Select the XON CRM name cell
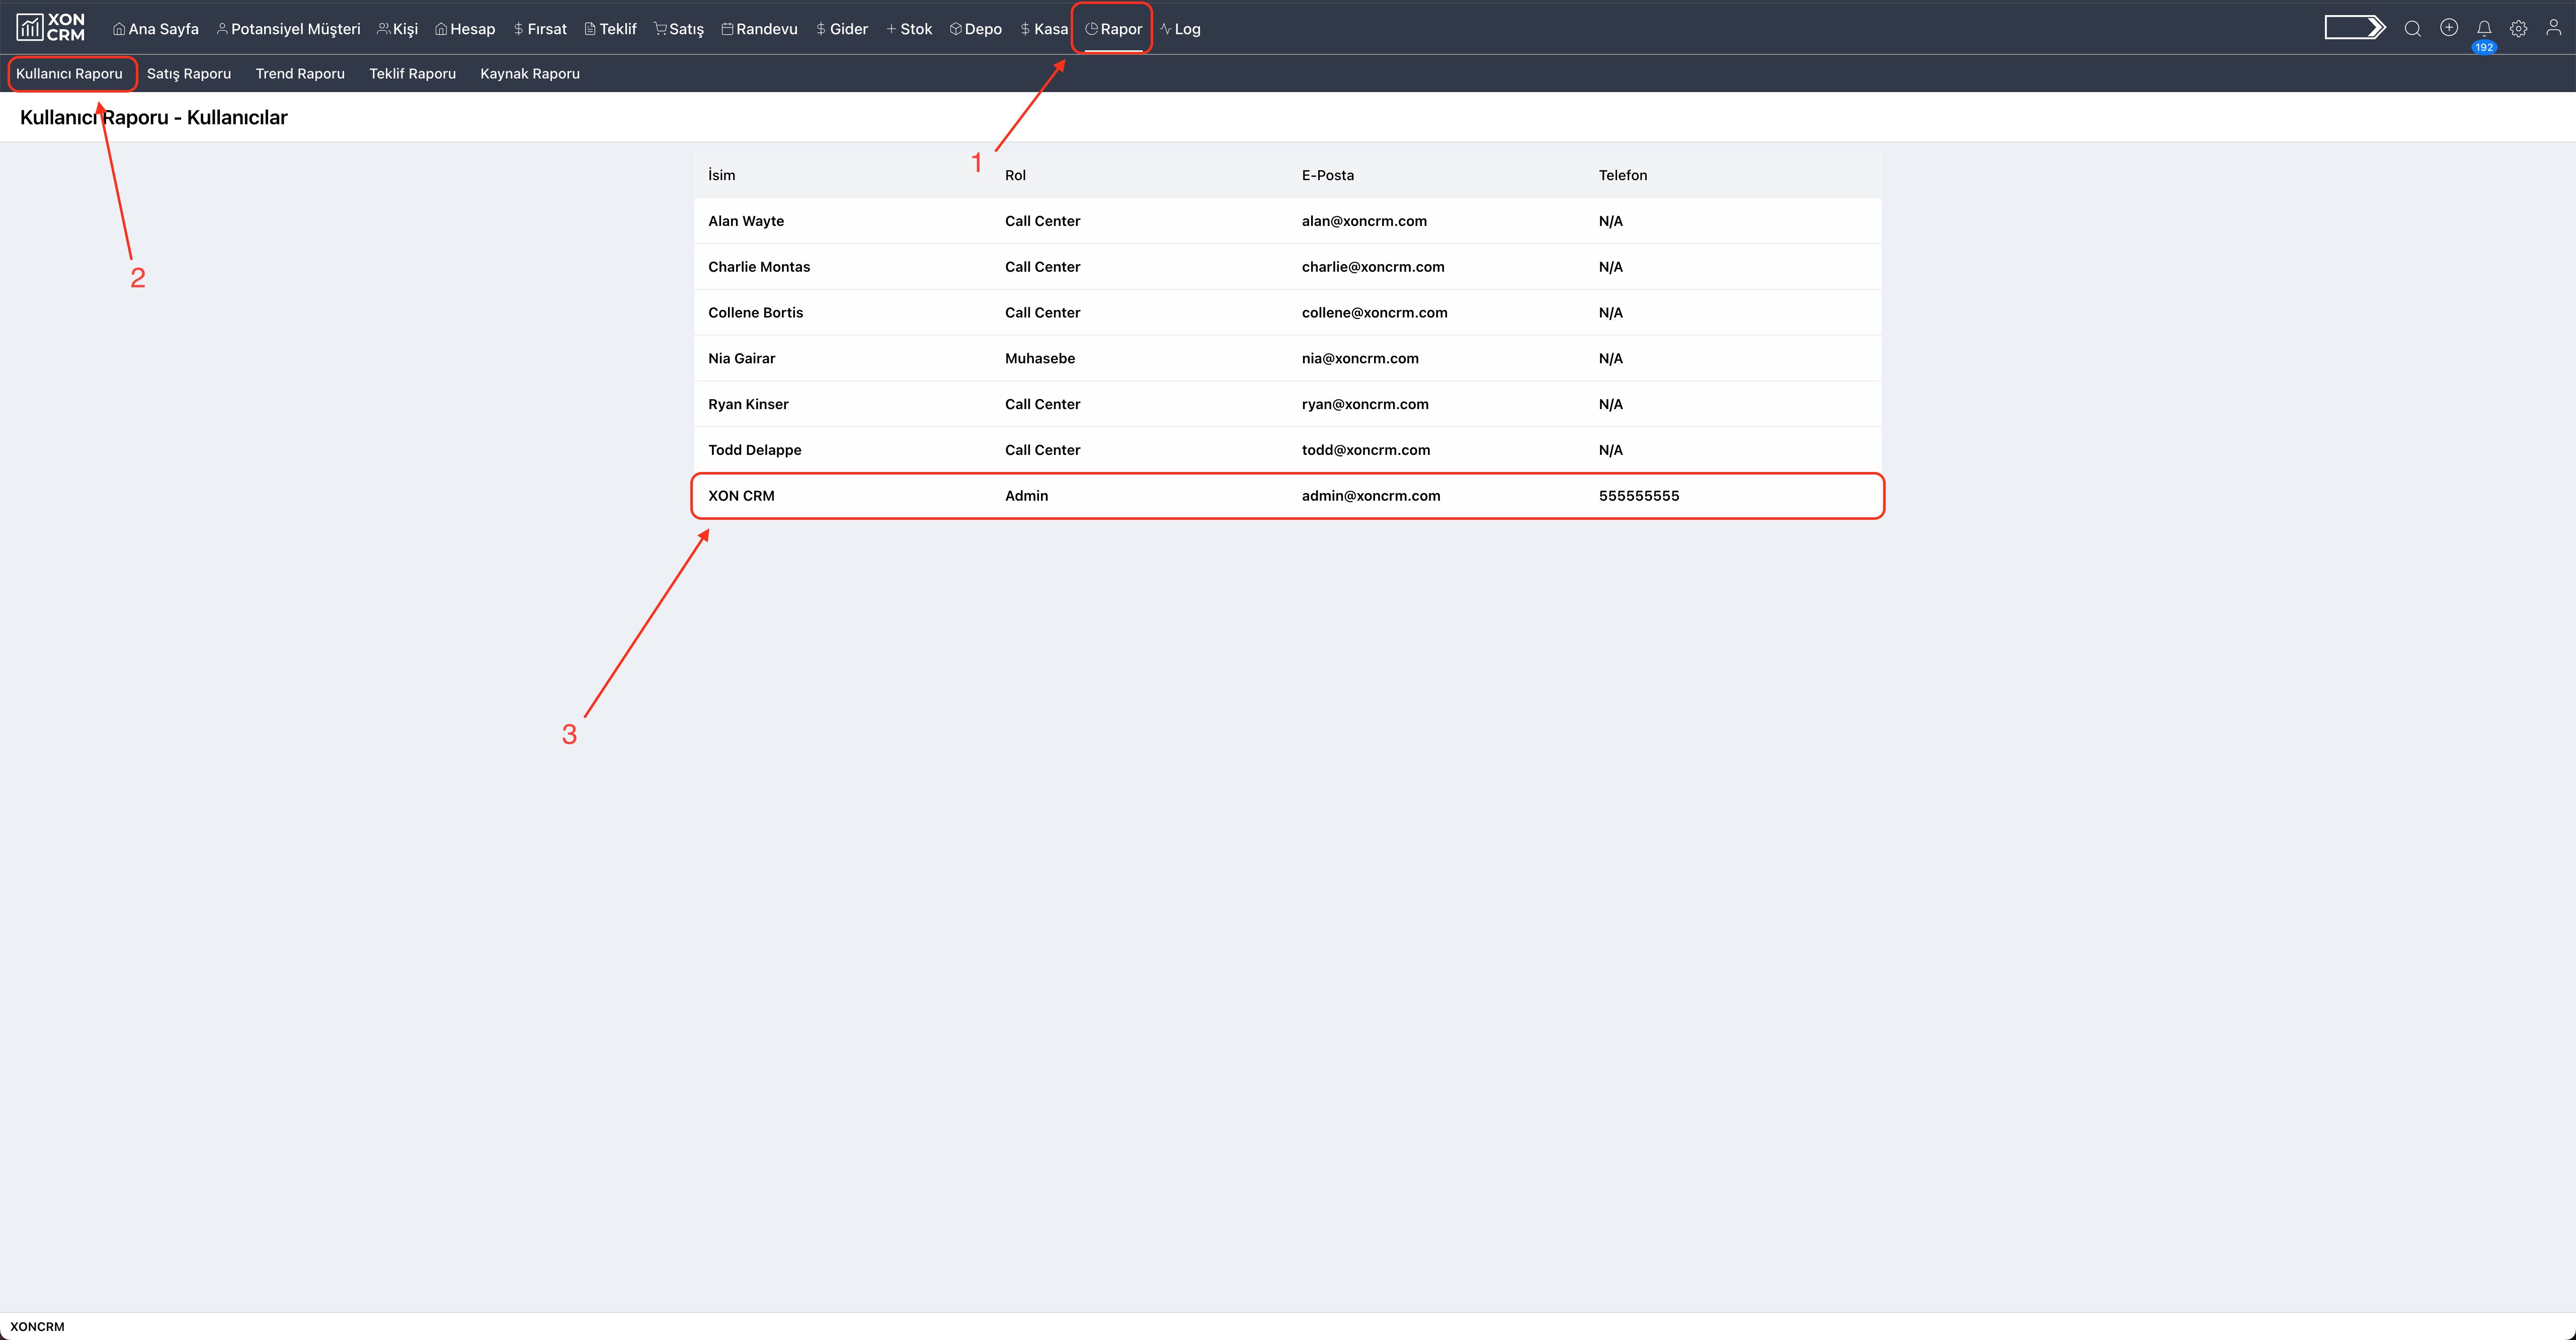Viewport: 2576px width, 1340px height. pyautogui.click(x=741, y=496)
